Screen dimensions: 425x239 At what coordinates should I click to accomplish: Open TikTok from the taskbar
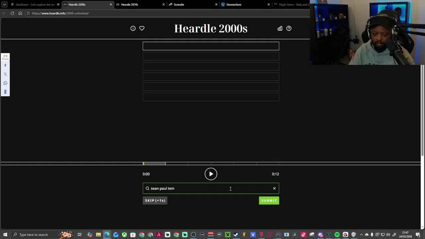303,235
